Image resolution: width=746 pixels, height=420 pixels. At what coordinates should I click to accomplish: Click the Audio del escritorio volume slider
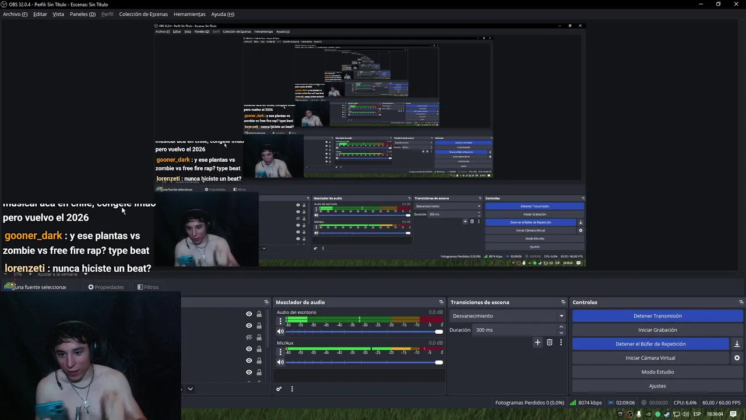tap(364, 331)
